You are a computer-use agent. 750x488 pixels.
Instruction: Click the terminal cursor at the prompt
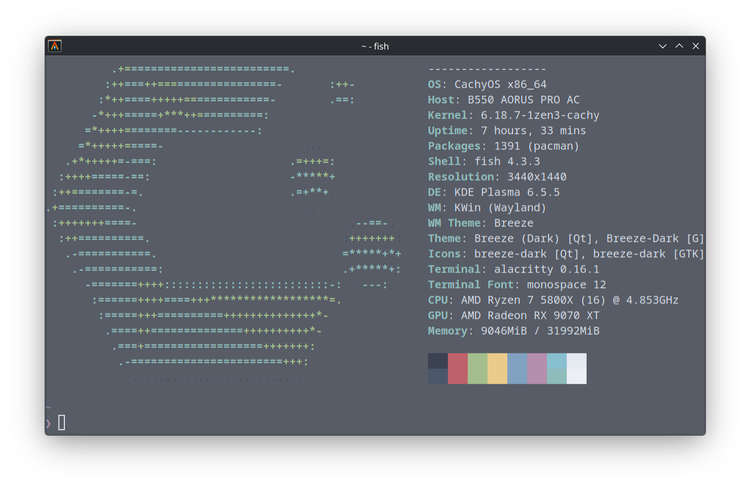pyautogui.click(x=62, y=423)
